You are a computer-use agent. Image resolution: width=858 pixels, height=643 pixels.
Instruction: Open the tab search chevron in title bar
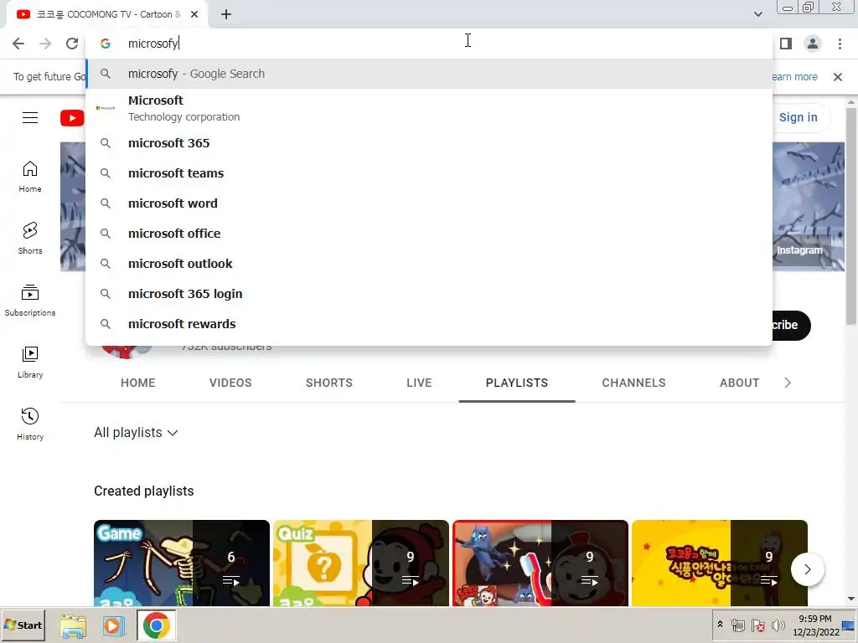757,14
